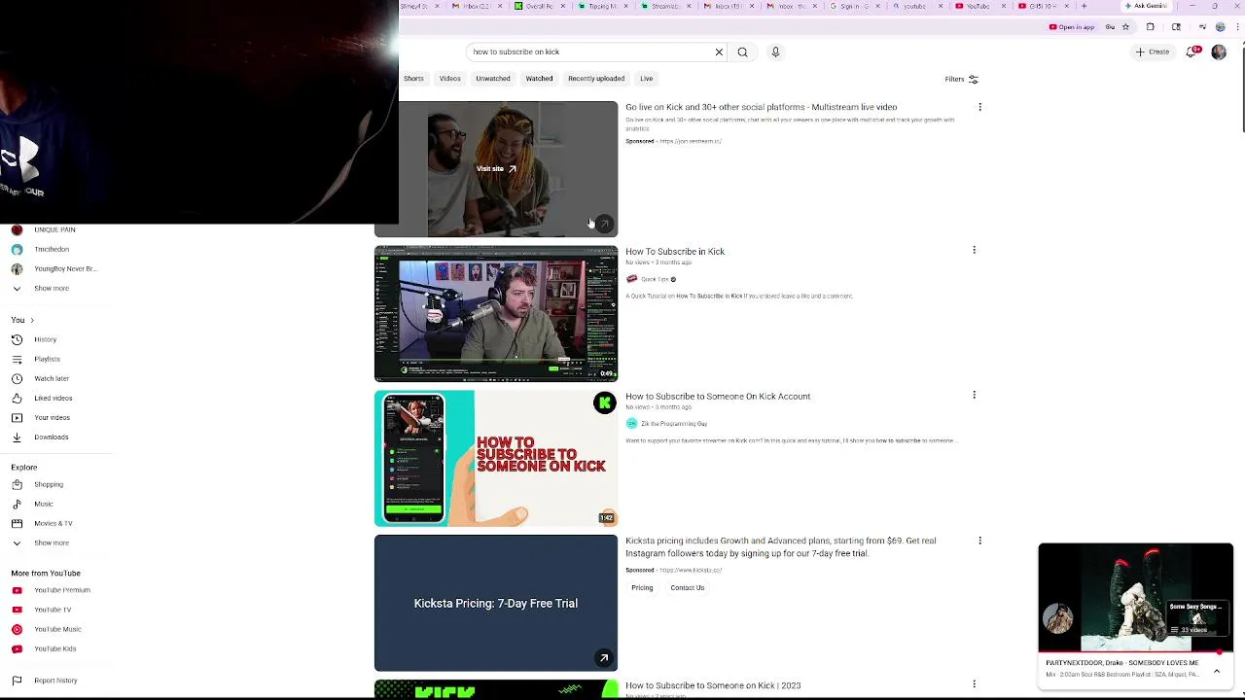
Task: Open 'Go live on Kick and 30+ other social platforms' ad title
Action: (x=761, y=107)
